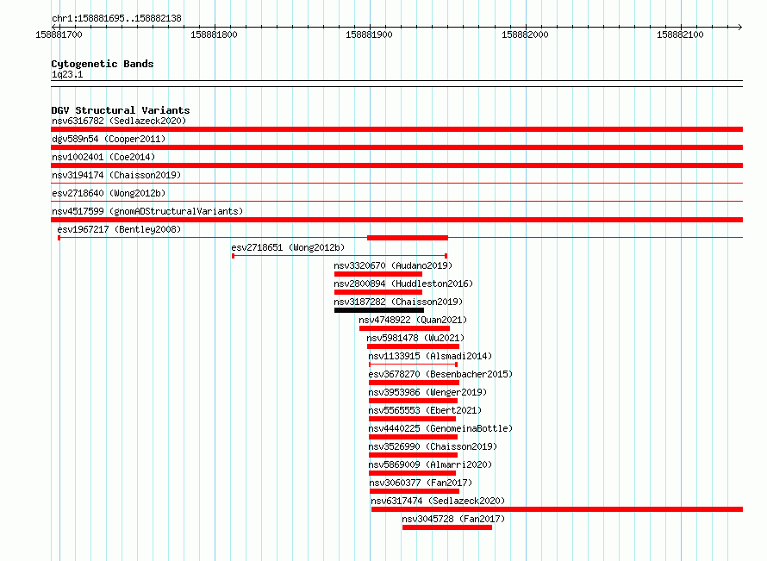Select nsv4517599 (gnomADStructuralVariants) label
The height and width of the screenshot is (561, 767).
pos(147,211)
